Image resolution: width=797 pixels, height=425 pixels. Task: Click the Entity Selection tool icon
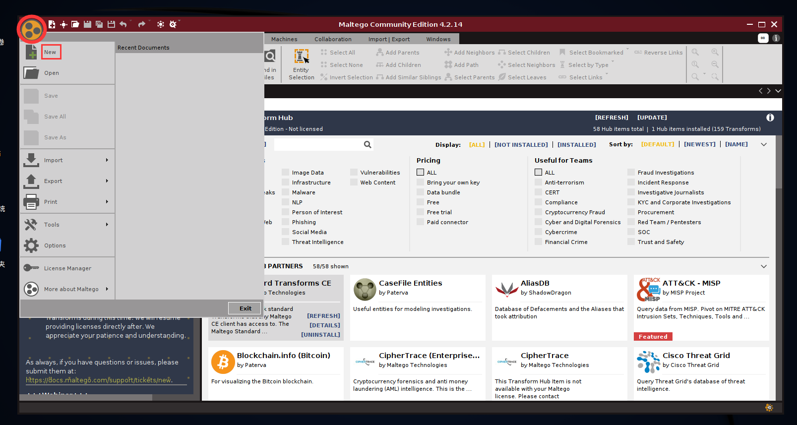(x=302, y=56)
